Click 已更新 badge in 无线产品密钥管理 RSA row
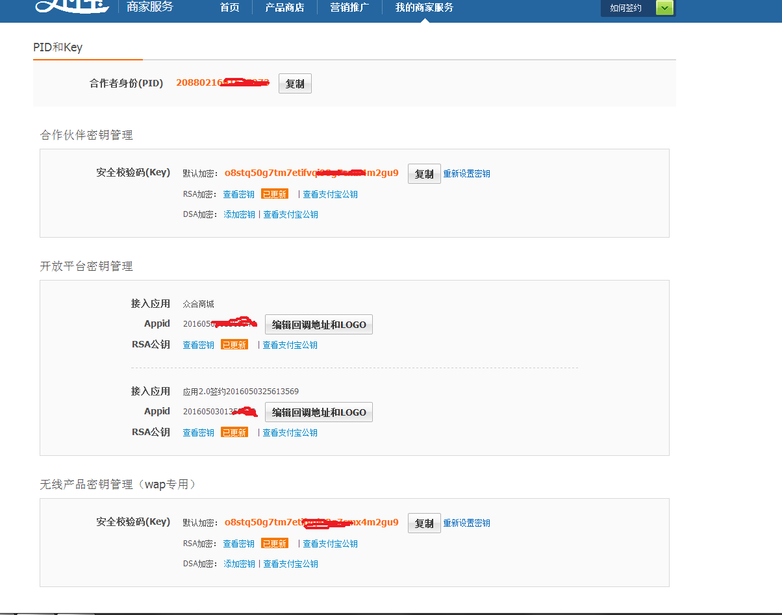 [x=275, y=544]
